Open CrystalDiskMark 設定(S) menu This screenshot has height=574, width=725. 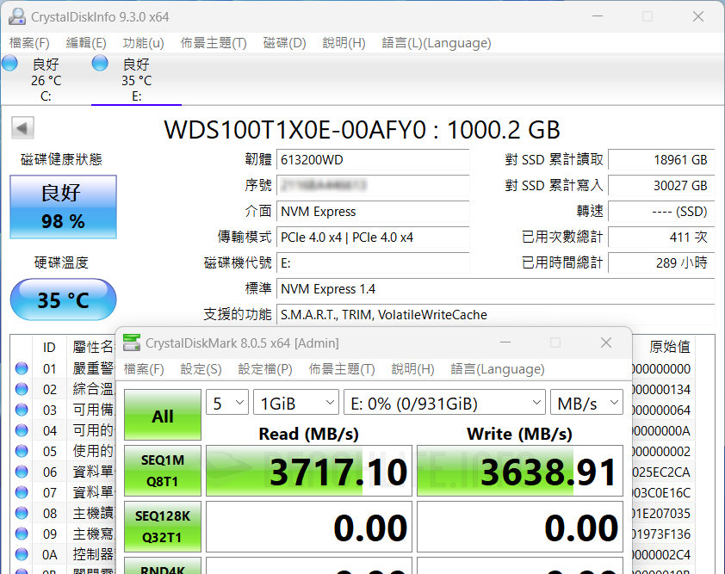[201, 369]
